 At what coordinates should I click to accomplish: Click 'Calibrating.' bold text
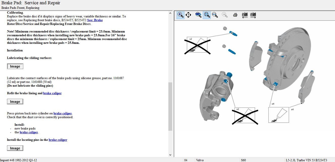15,13
